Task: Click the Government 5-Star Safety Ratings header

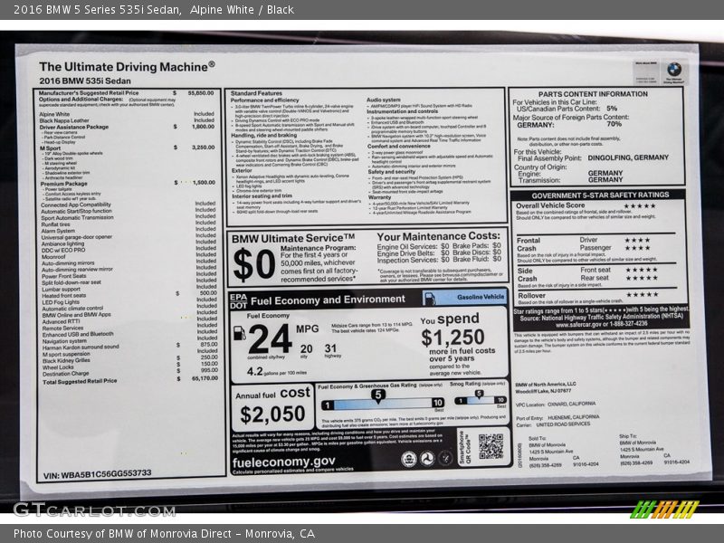Action: pos(600,195)
